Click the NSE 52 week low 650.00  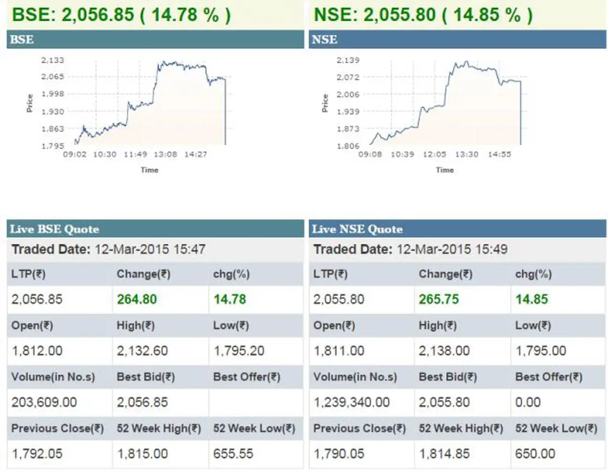(x=535, y=454)
